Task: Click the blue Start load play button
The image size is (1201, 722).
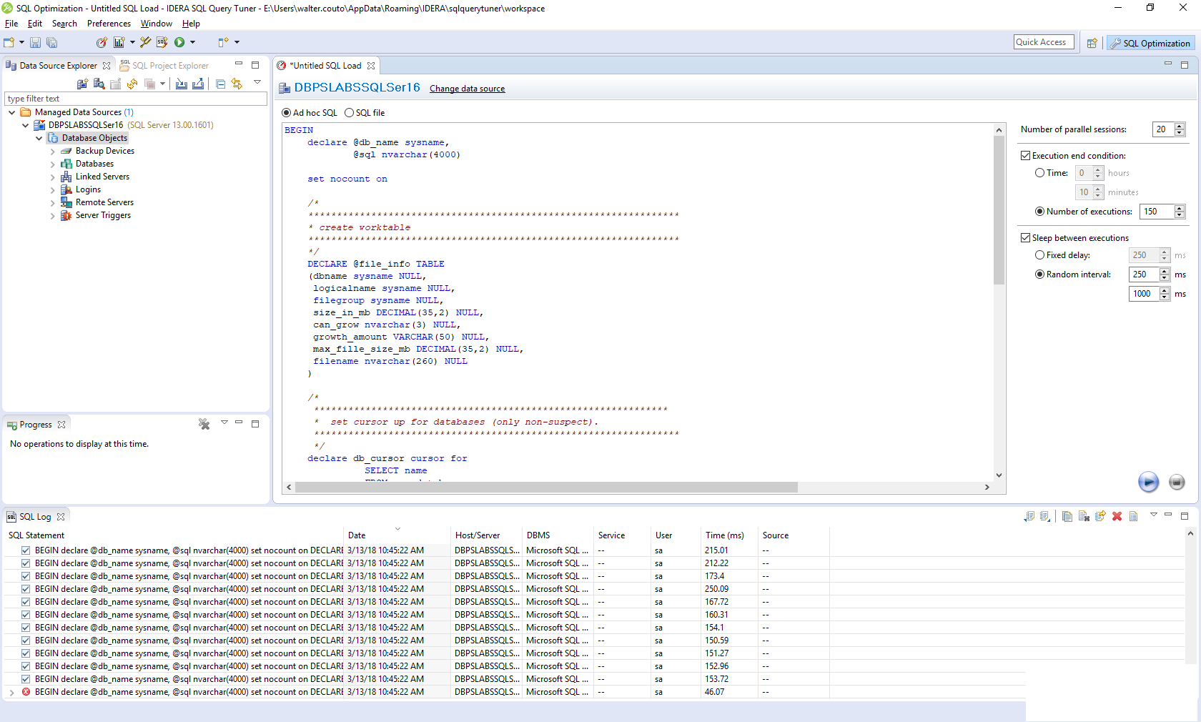Action: point(1148,482)
